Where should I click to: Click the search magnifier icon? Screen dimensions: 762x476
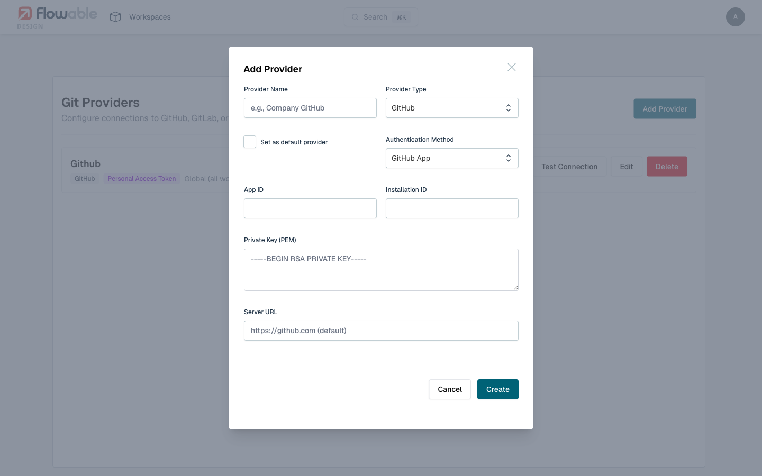355,17
